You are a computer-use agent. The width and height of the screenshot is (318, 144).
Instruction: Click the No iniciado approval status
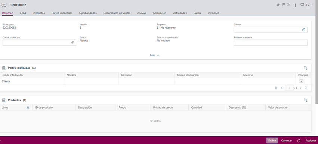point(163,41)
